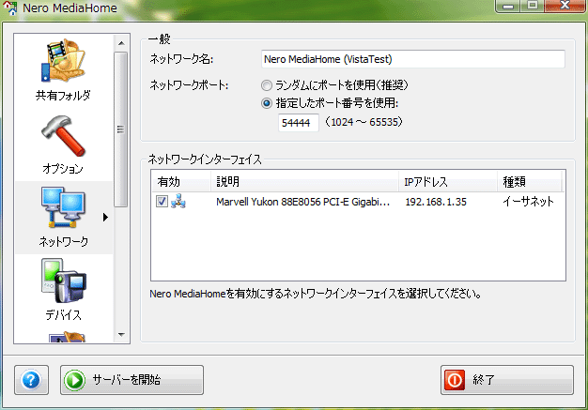Click the 種類 column header
The height and width of the screenshot is (410, 588).
(529, 182)
